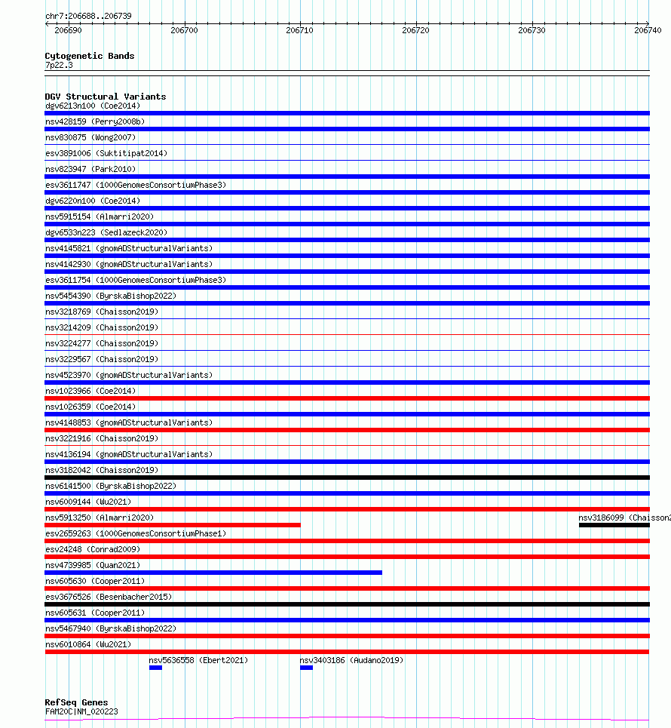Click nsv3224277 (Chaisson2019) label

tap(102, 343)
